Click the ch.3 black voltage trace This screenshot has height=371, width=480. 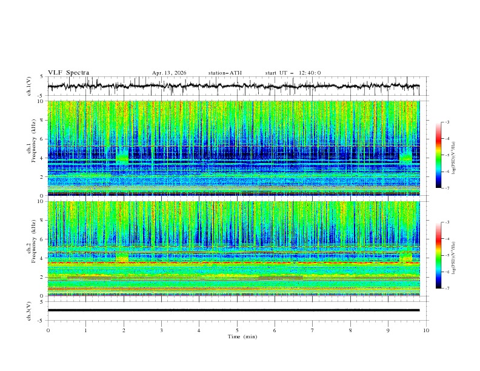point(233,310)
